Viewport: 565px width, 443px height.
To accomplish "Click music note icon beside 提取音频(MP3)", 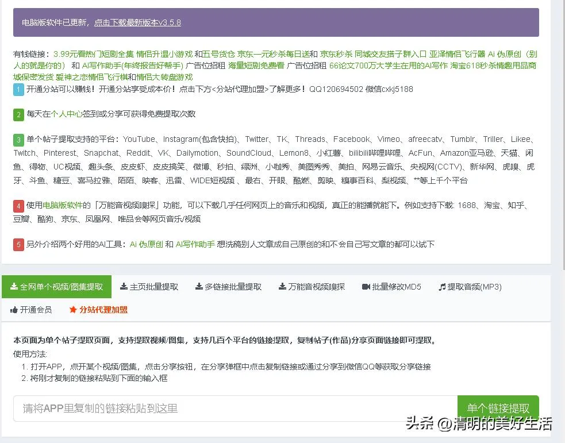I will pyautogui.click(x=442, y=287).
